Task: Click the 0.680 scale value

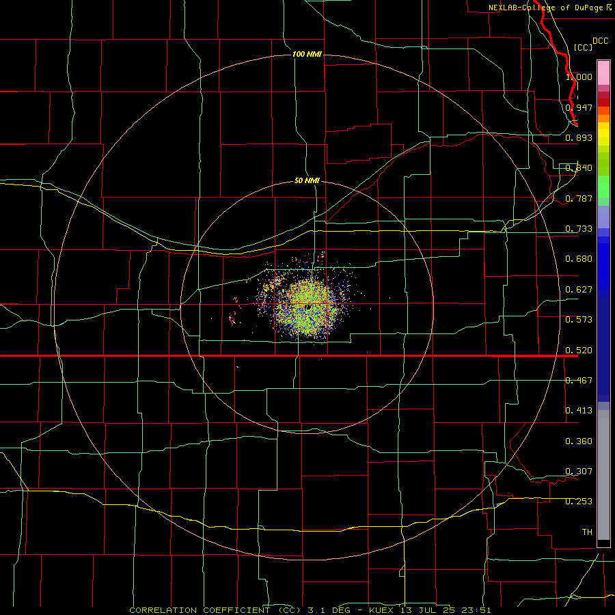Action: coord(579,259)
